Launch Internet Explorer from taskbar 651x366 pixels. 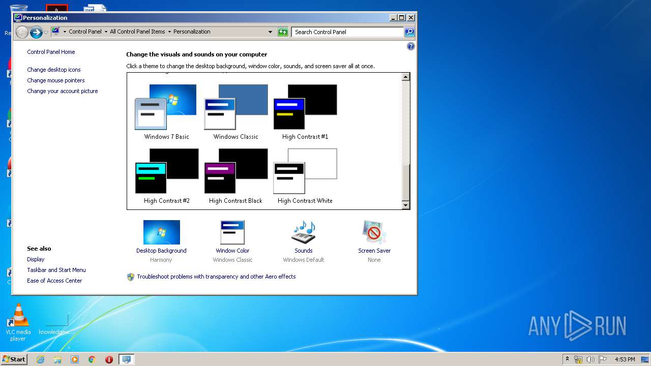click(40, 359)
